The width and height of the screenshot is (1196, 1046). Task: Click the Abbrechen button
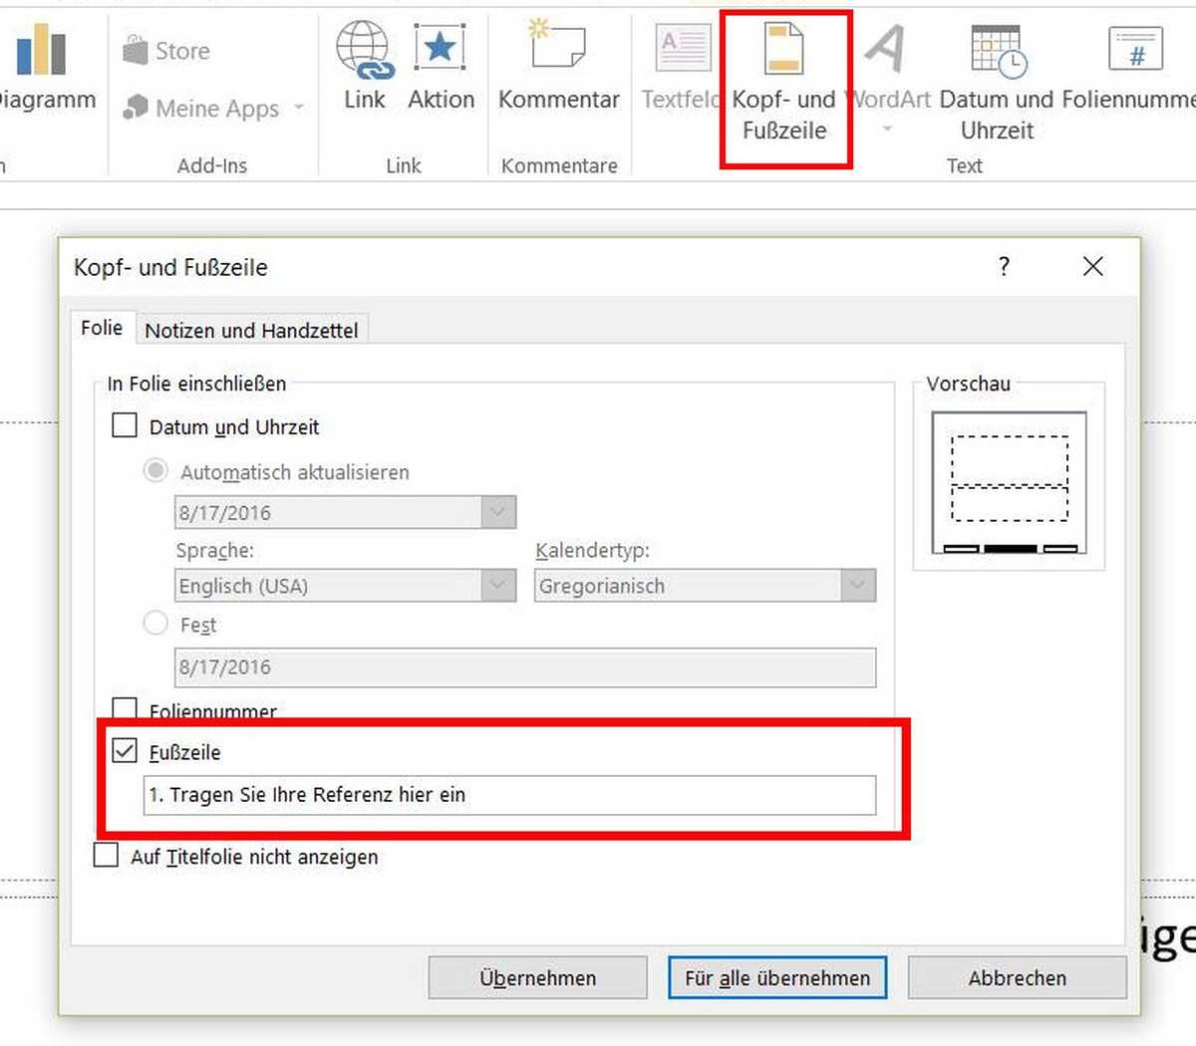point(1017,978)
